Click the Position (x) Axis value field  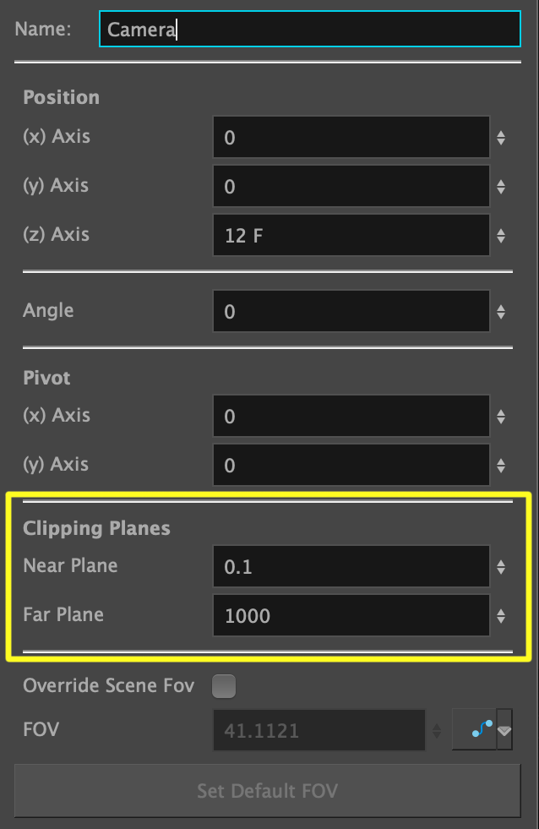[x=351, y=138]
